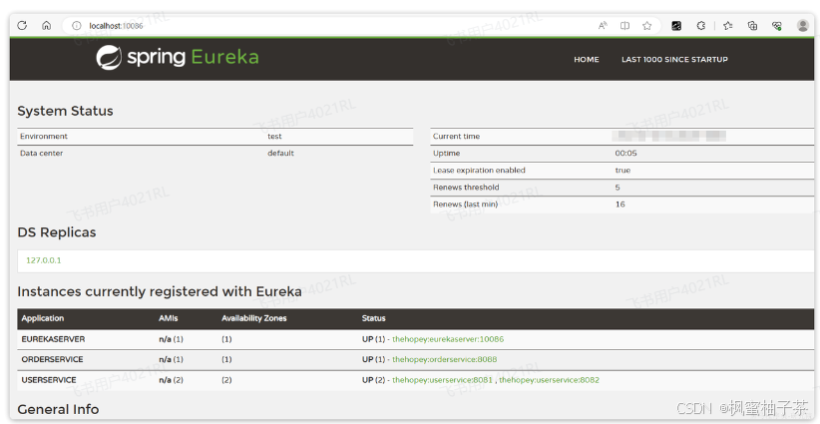Select the Environment label
This screenshot has height=424, width=820.
click(x=44, y=137)
